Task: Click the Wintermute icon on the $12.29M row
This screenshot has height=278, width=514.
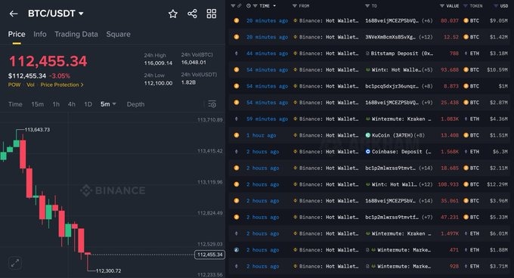Action: [x=368, y=184]
